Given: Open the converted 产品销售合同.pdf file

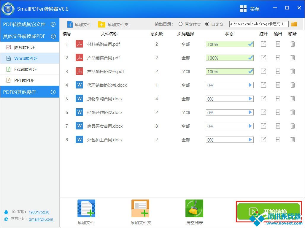Looking at the screenshot, I should coord(263,58).
